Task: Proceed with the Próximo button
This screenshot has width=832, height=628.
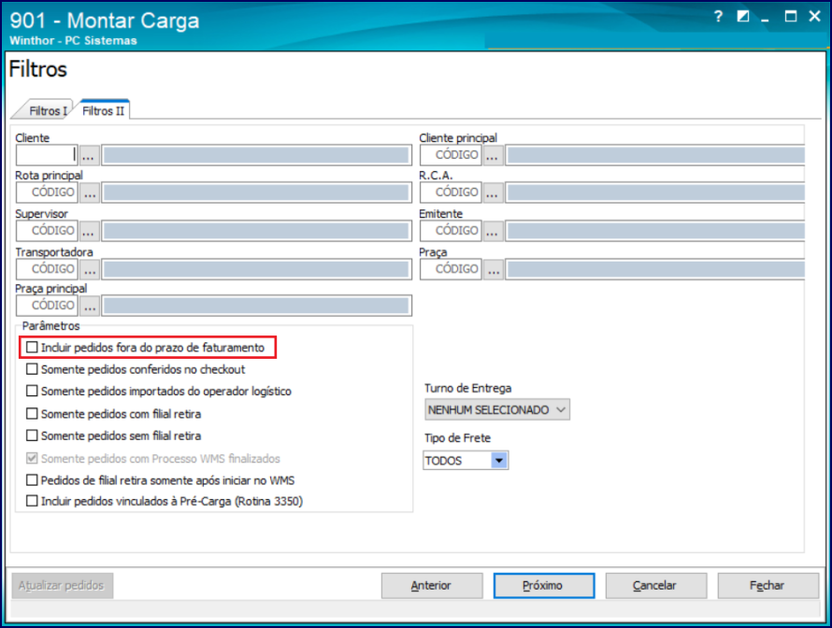Action: coord(543,586)
